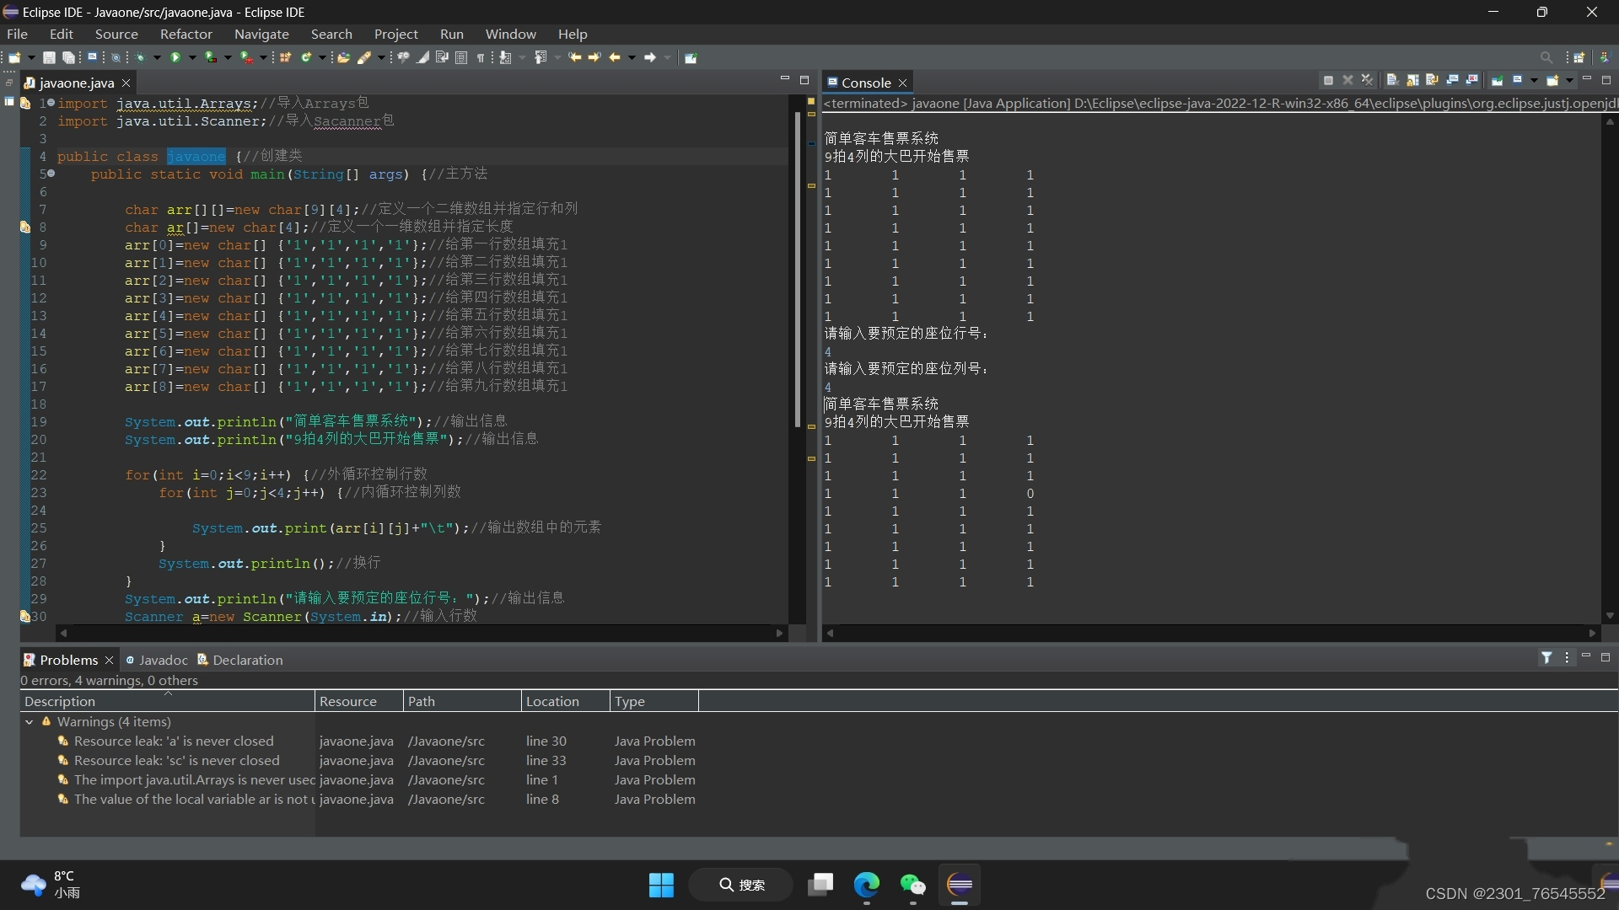
Task: Toggle Show Whitespace Characters pilcrow
Action: [481, 57]
